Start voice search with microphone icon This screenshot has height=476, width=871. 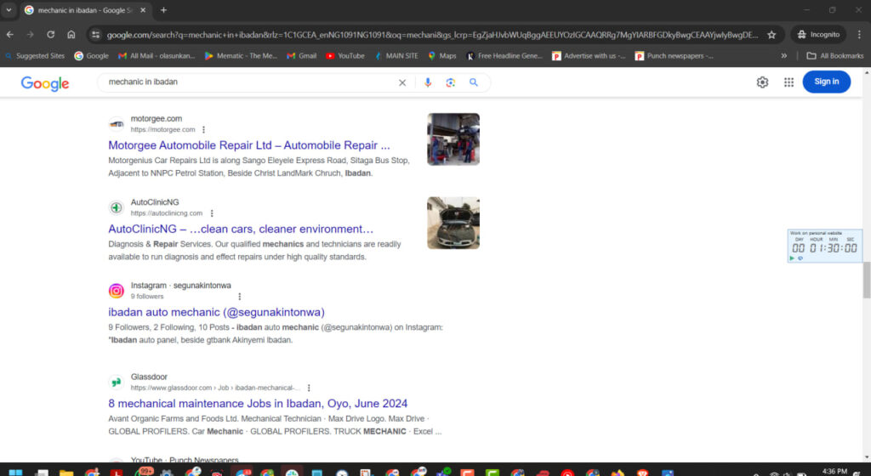click(428, 82)
